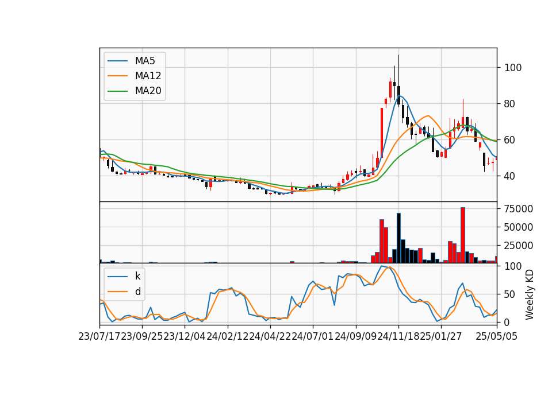Screen dimensions: 552x396
Task: Click the orange MA12 legend line sample
Action: tap(117, 76)
